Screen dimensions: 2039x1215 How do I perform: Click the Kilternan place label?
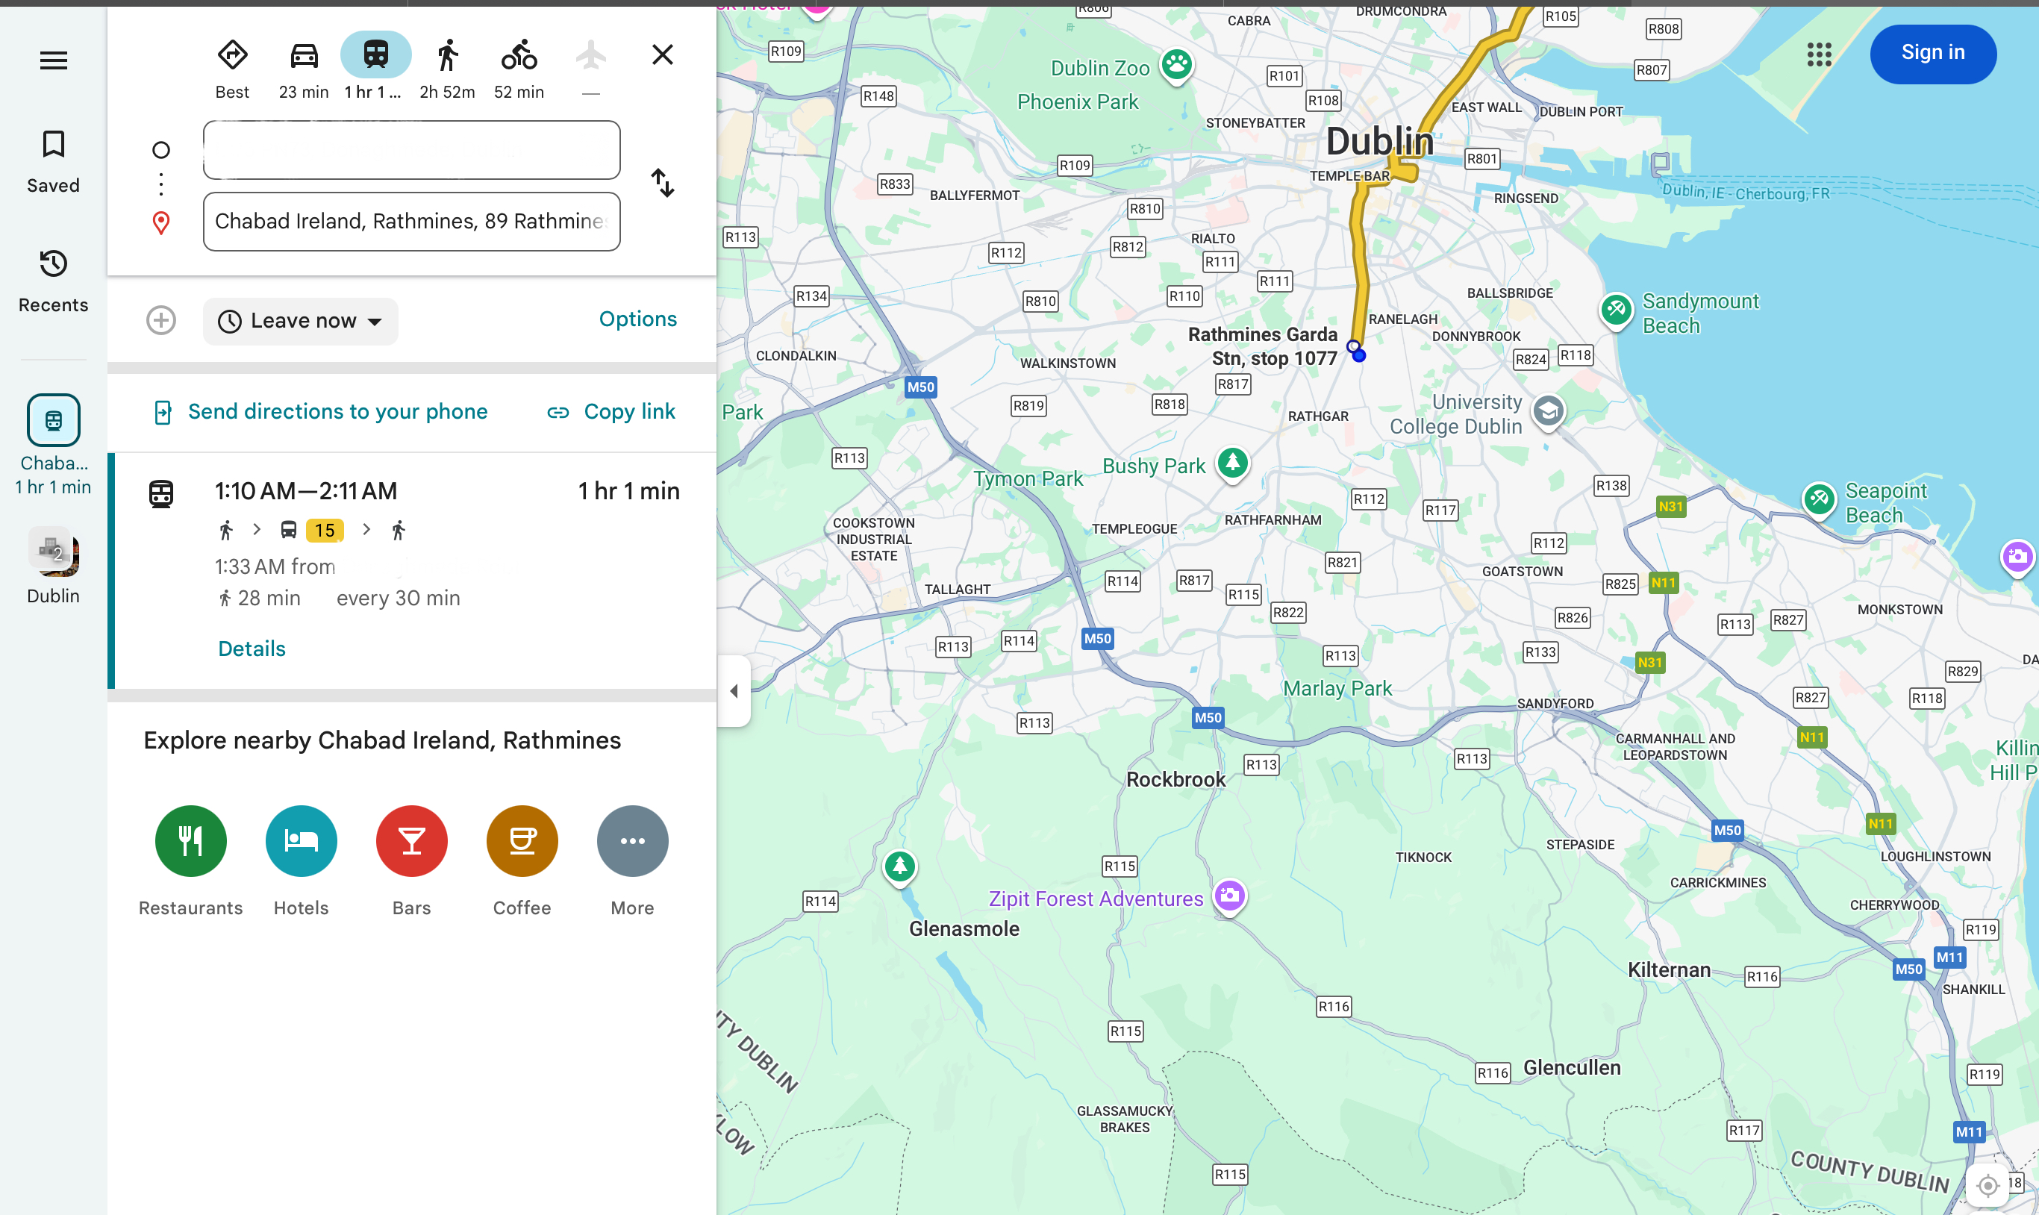pyautogui.click(x=1669, y=969)
